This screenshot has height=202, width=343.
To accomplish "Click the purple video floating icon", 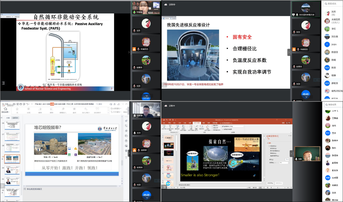I will click(x=76, y=155).
